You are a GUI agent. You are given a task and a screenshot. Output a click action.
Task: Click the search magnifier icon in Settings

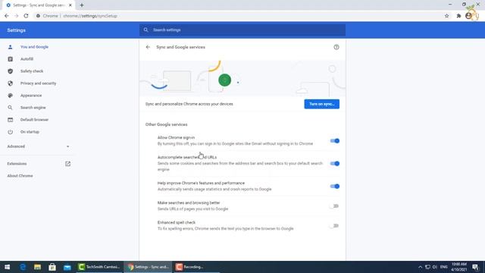coord(145,30)
